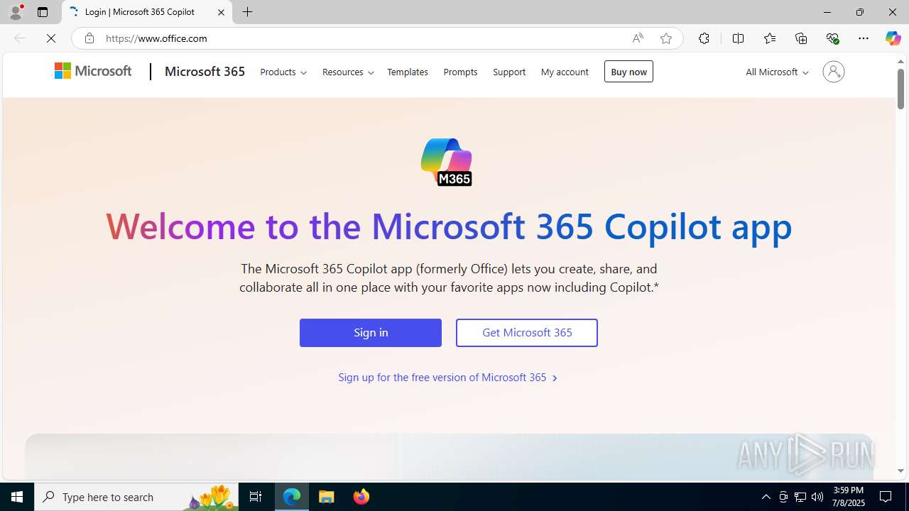This screenshot has width=909, height=511.
Task: Open Support in navigation
Action: (509, 72)
